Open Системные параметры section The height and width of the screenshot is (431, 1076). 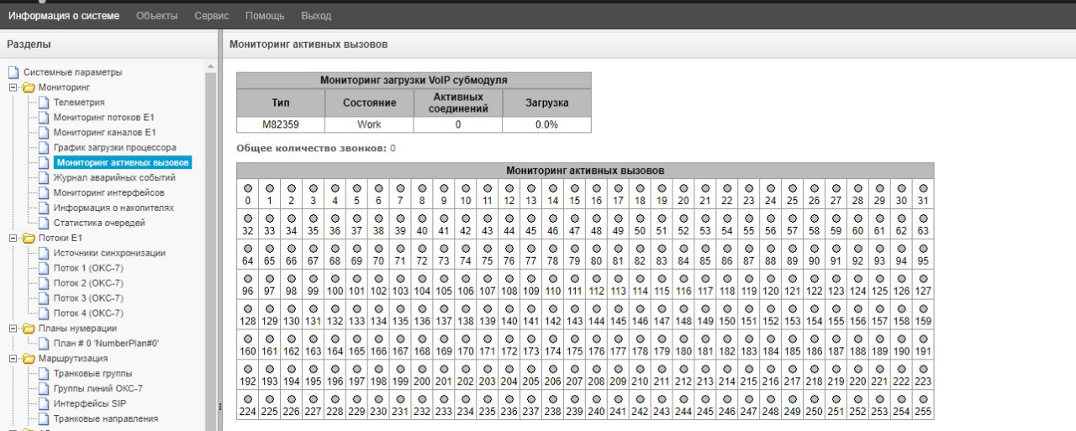tap(72, 72)
